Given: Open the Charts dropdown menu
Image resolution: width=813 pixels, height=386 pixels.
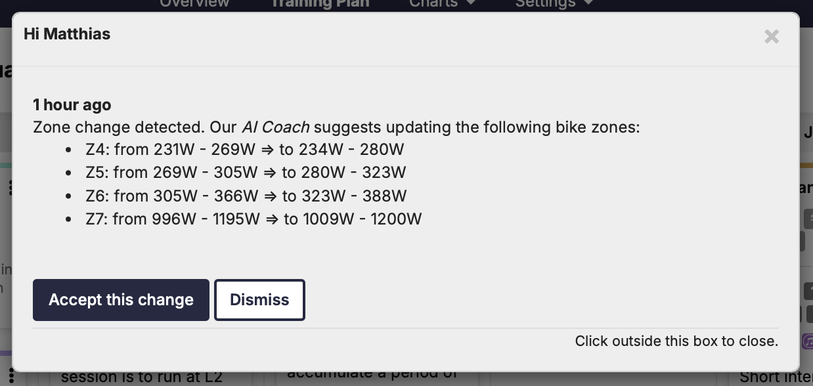Looking at the screenshot, I should pos(441,3).
